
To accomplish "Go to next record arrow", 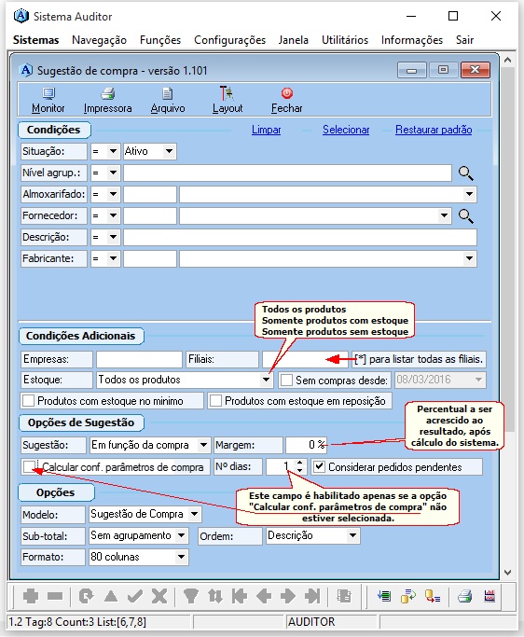I will (288, 596).
